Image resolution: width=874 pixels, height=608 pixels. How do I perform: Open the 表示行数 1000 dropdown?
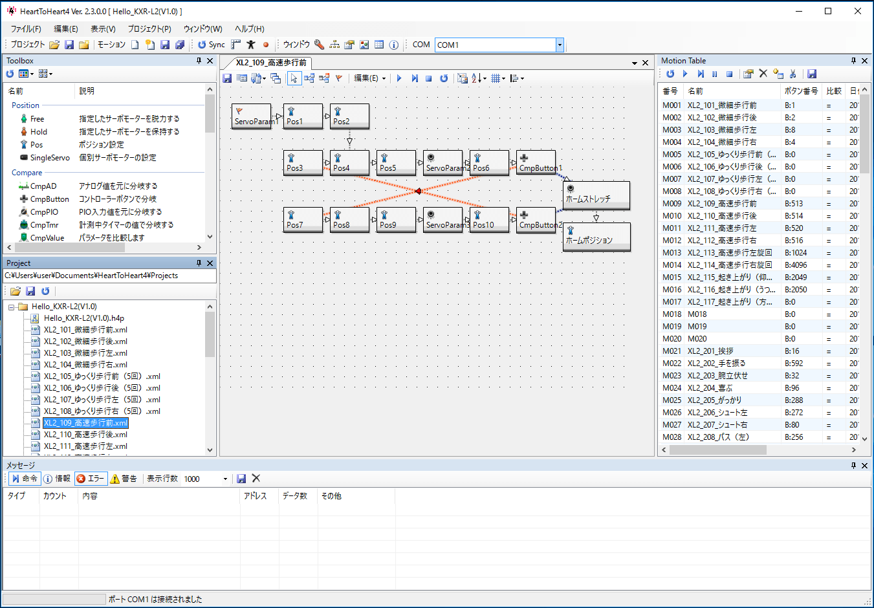coord(225,479)
